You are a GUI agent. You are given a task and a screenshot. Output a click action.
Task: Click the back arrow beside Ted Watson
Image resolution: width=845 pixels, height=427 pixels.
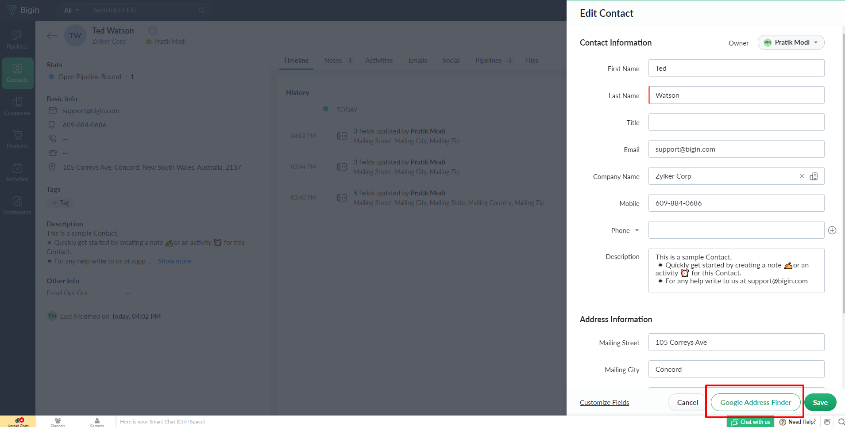coord(52,36)
